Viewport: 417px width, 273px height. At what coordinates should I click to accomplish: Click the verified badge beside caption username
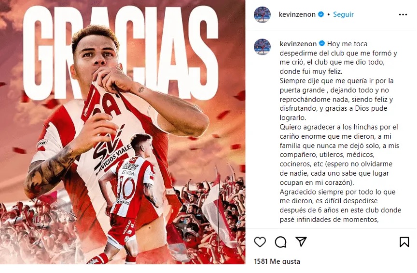(322, 43)
